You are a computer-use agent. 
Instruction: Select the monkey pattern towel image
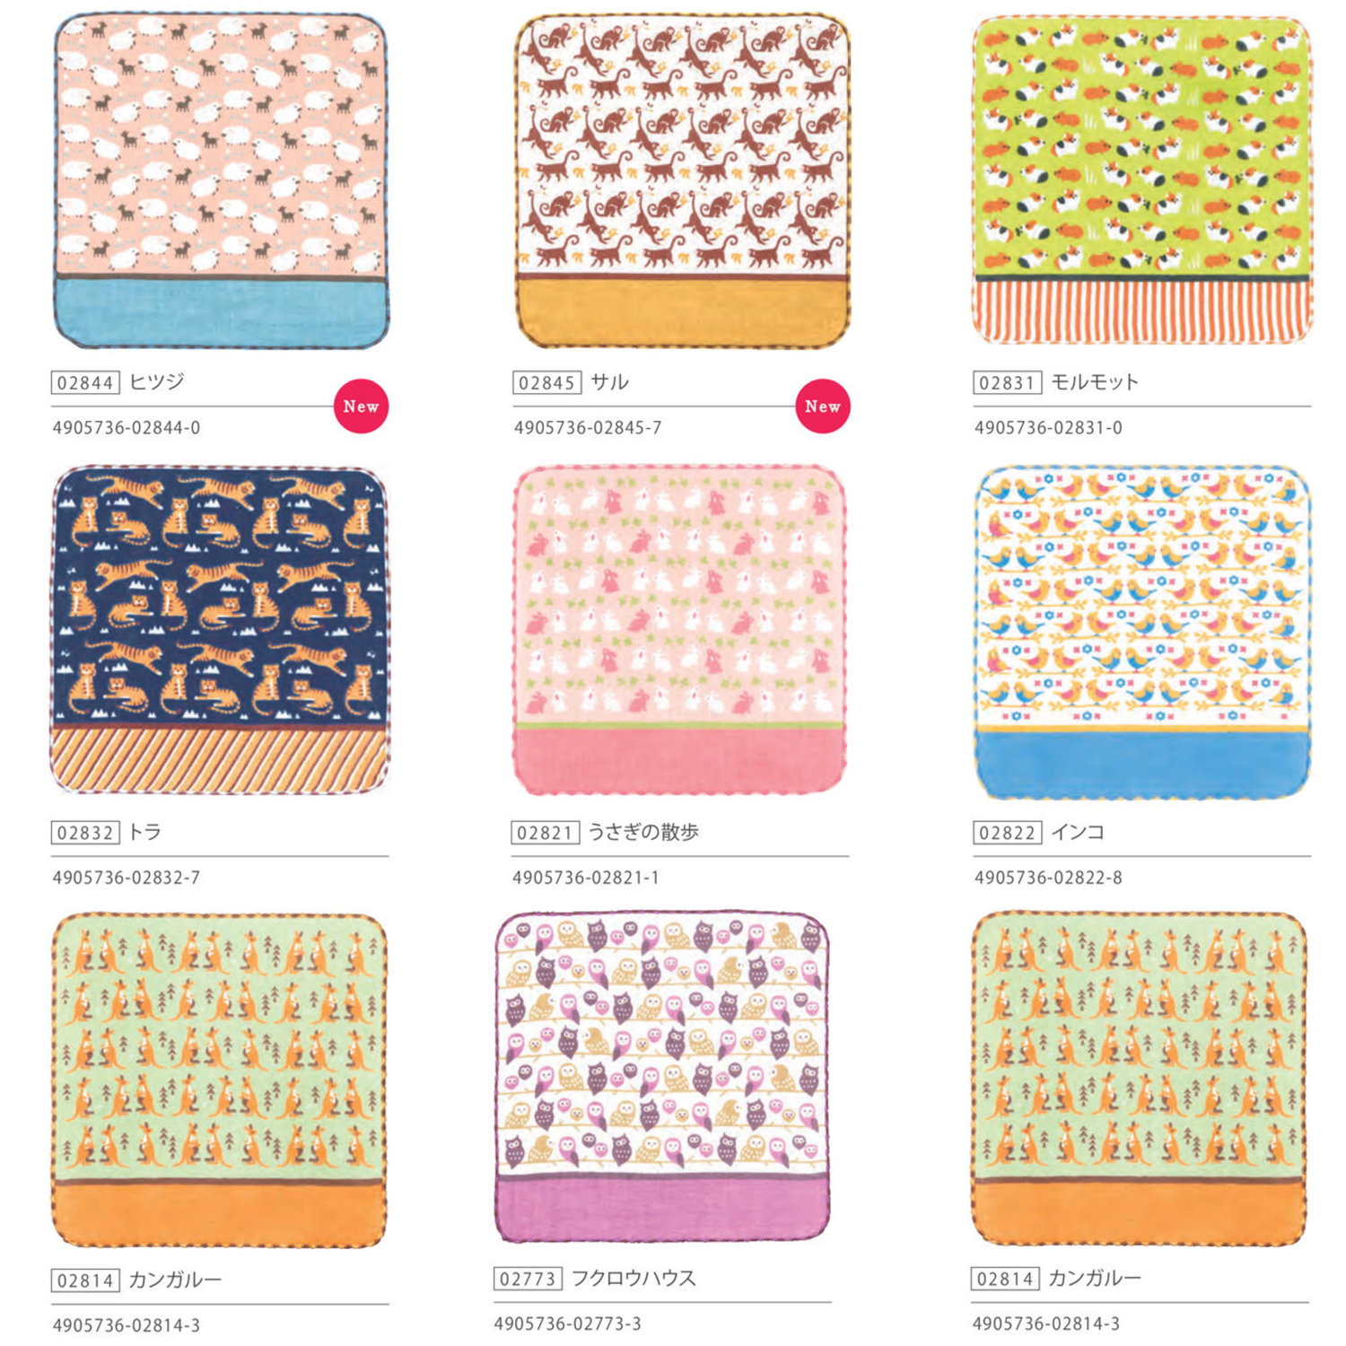pos(682,180)
